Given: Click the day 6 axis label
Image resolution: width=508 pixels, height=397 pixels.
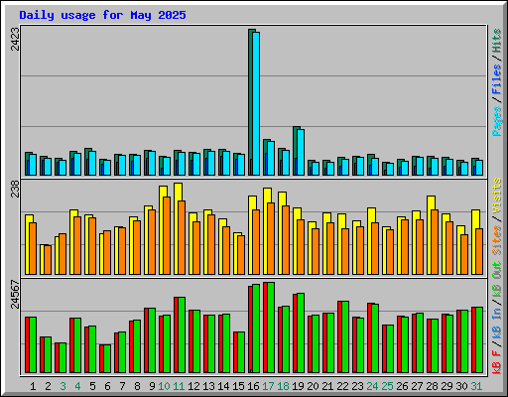Looking at the screenshot, I should pyautogui.click(x=107, y=386).
